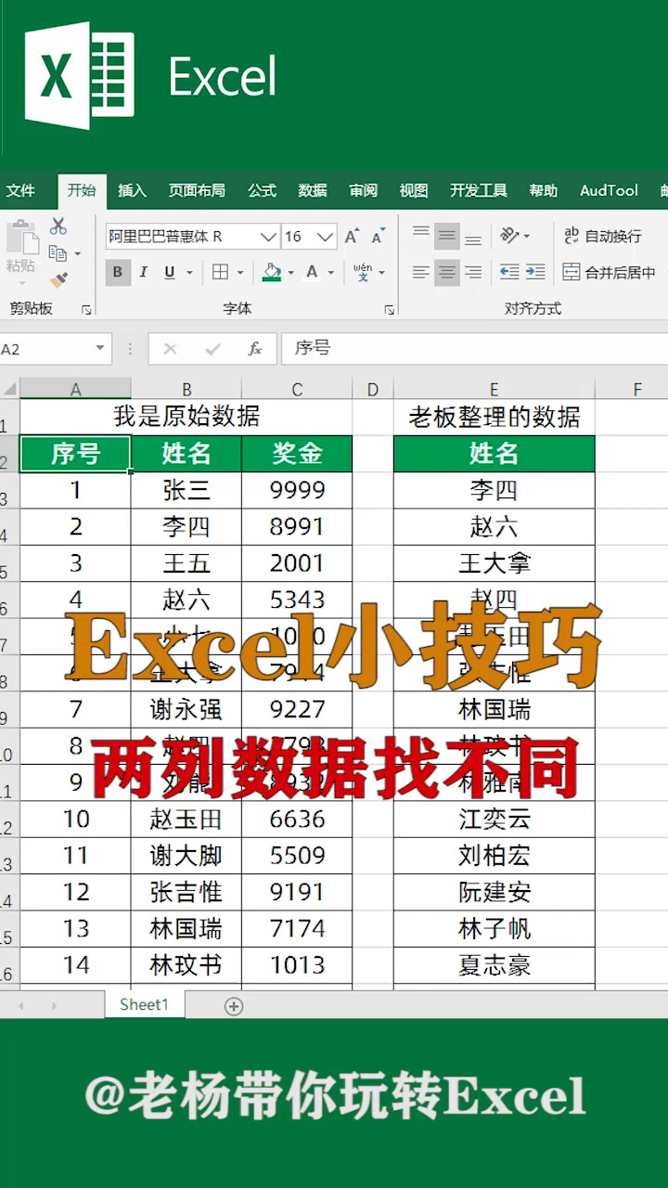Click the new sheet plus icon
Viewport: 668px width, 1188px height.
[234, 1006]
